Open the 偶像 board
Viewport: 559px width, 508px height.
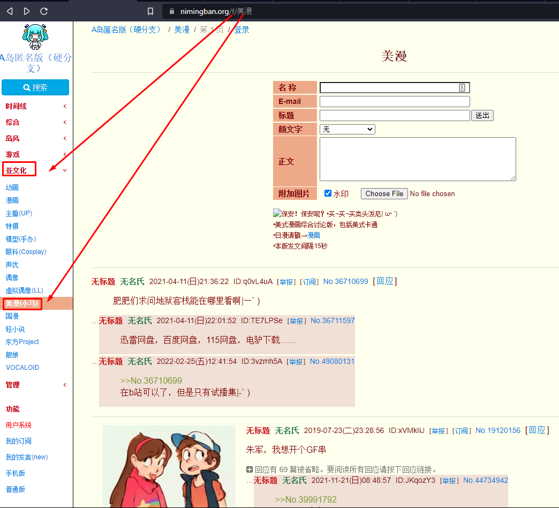(12, 278)
